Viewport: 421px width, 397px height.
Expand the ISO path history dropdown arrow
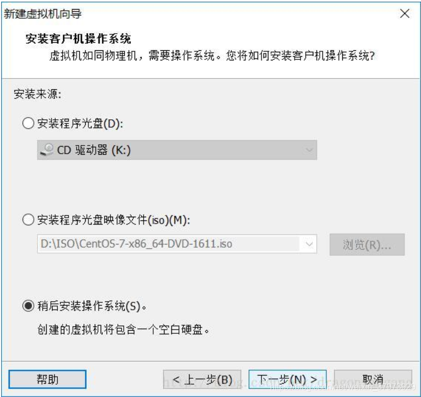click(x=309, y=244)
